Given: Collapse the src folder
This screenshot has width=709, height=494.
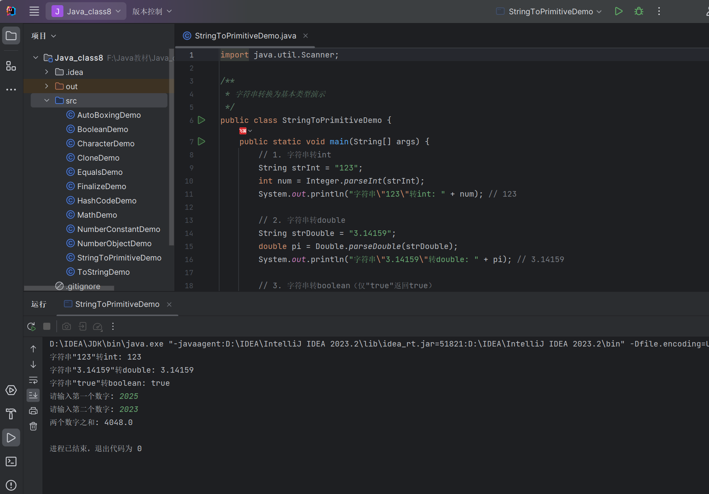Looking at the screenshot, I should tap(47, 101).
